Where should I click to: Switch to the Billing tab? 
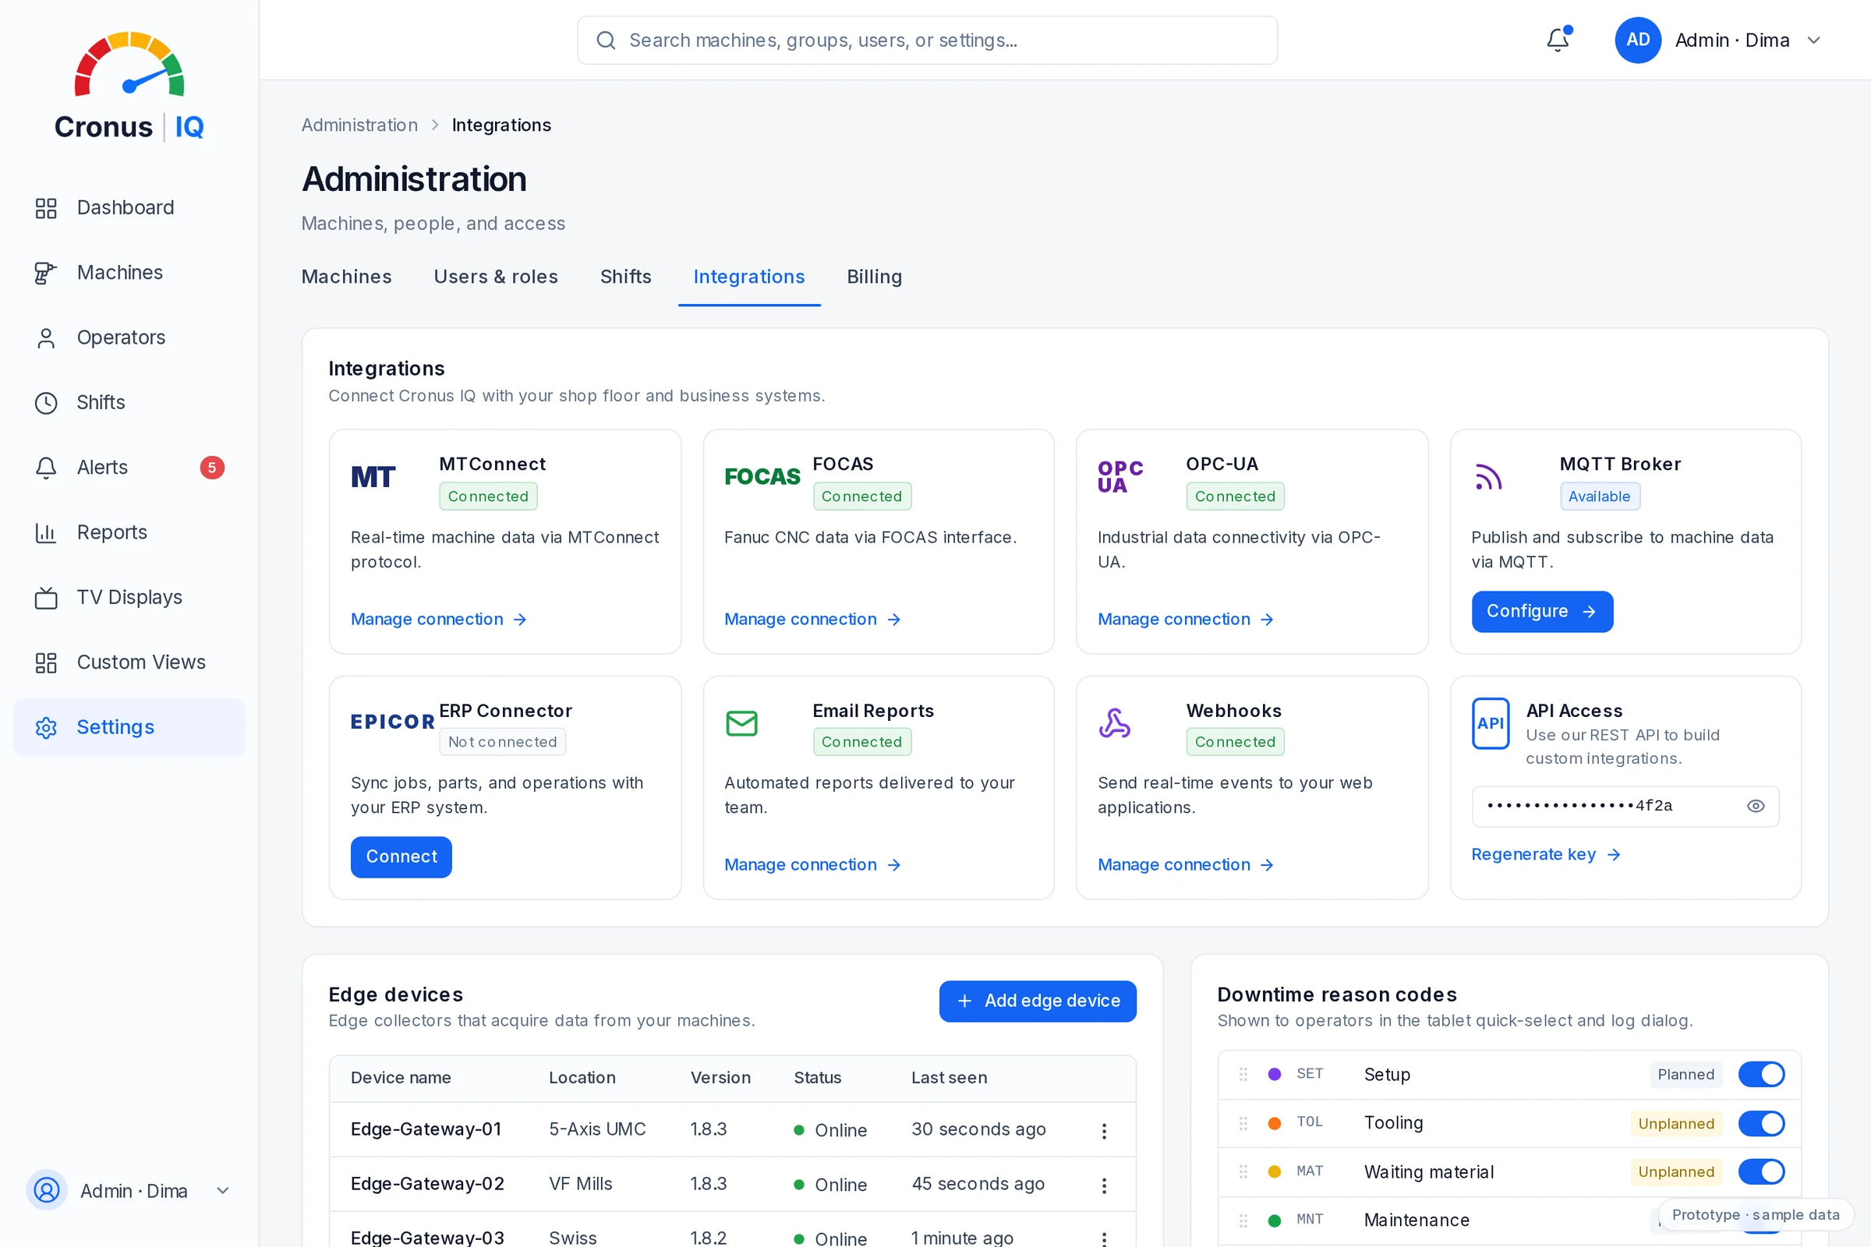(874, 277)
